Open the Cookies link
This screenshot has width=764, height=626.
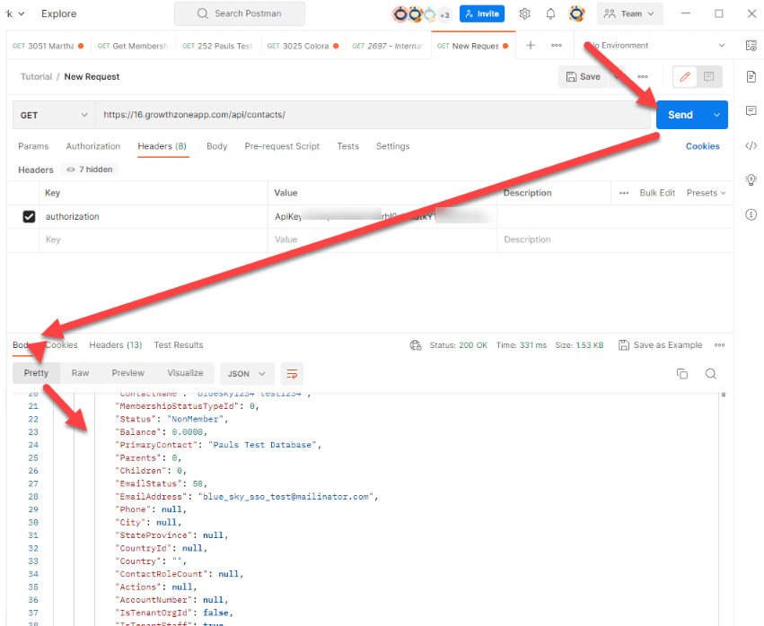tap(702, 146)
